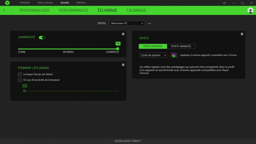The image size is (256, 144).
Task: Switch to Effets Avancés mode
Action: tap(181, 46)
